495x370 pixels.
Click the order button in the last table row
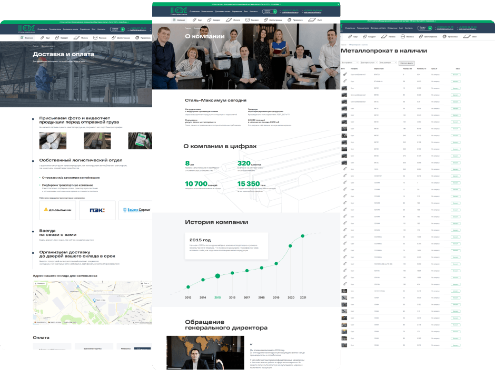pos(456,345)
